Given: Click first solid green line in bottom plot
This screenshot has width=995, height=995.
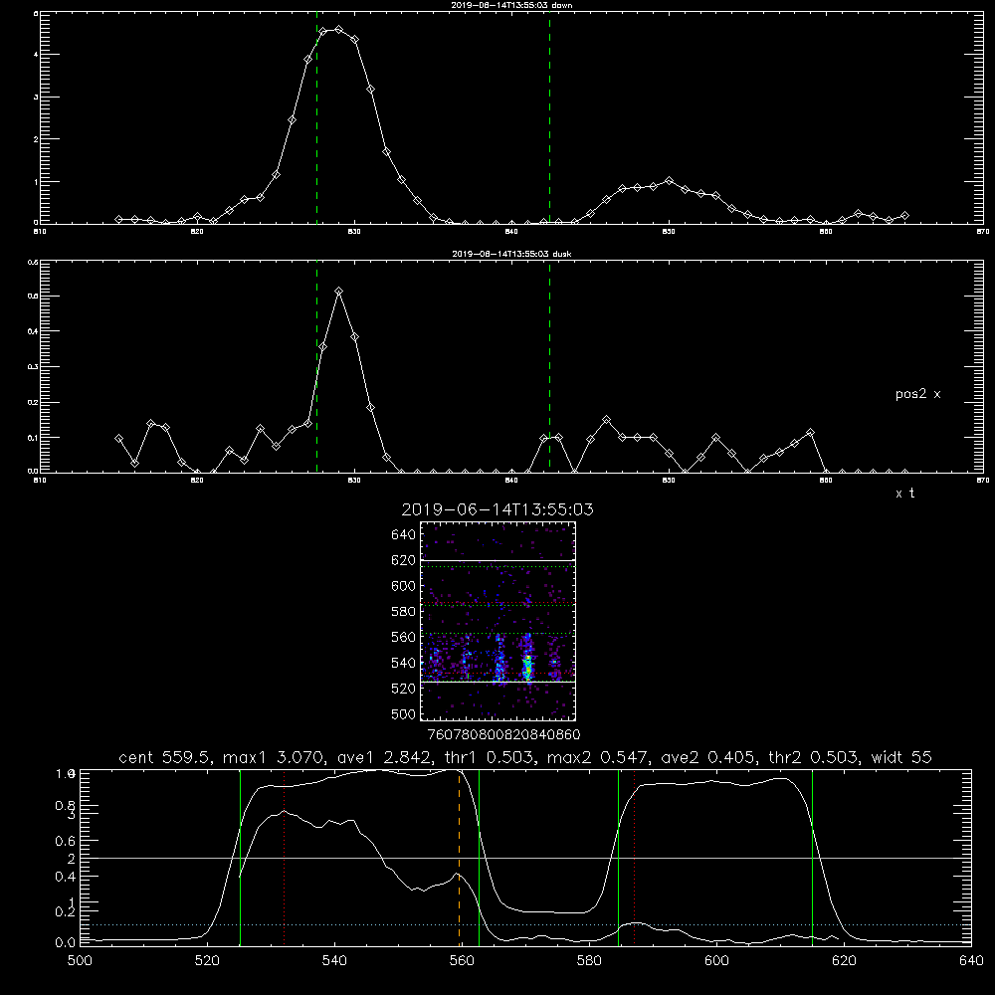Looking at the screenshot, I should pyautogui.click(x=240, y=858).
